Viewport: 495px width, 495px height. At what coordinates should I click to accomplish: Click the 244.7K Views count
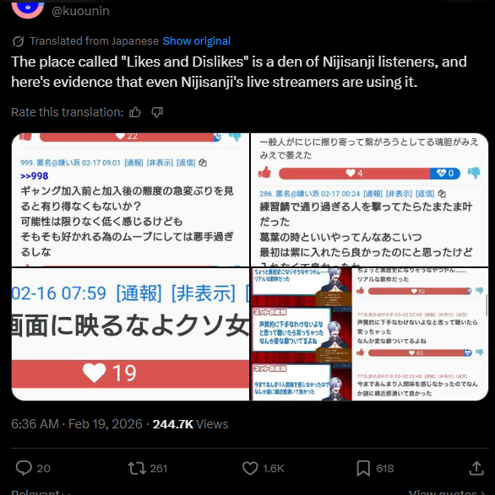(x=190, y=424)
